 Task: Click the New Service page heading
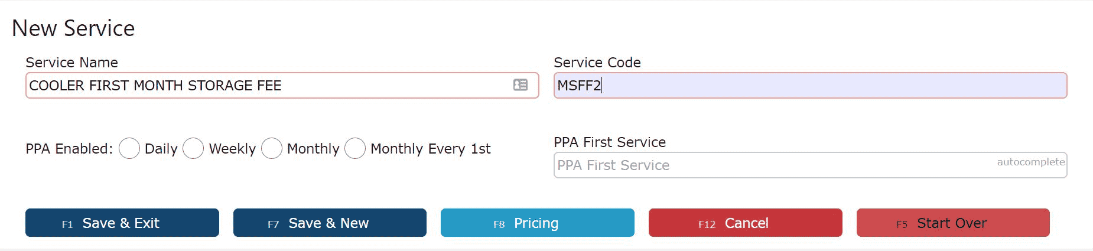pyautogui.click(x=73, y=28)
